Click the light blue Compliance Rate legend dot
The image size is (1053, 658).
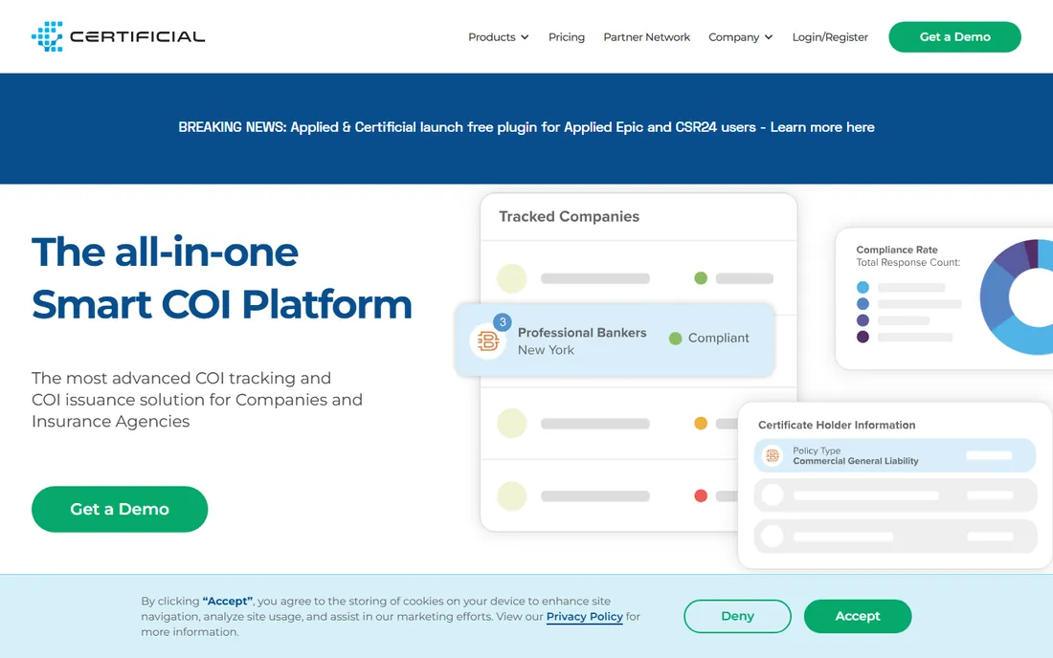[x=863, y=287]
